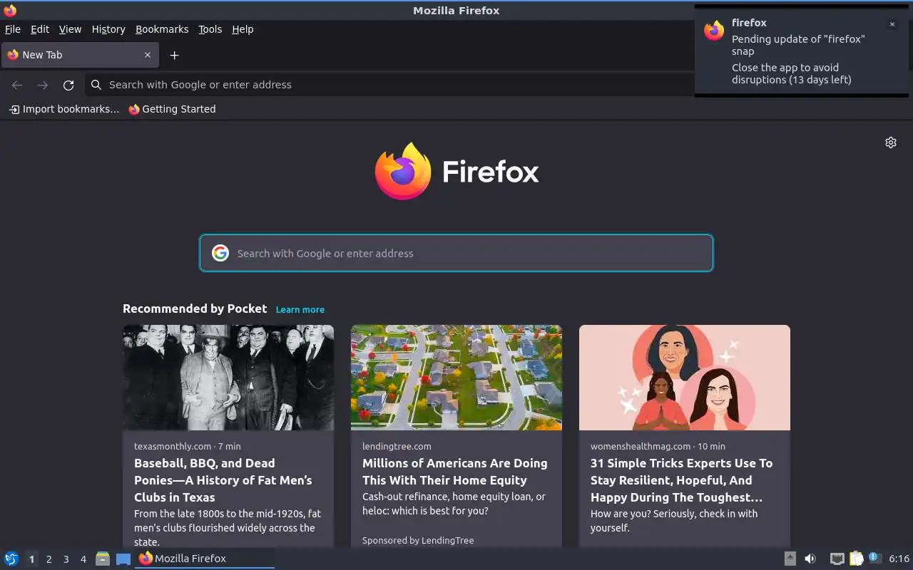The height and width of the screenshot is (570, 913).
Task: Open the View menu
Action: pos(70,29)
